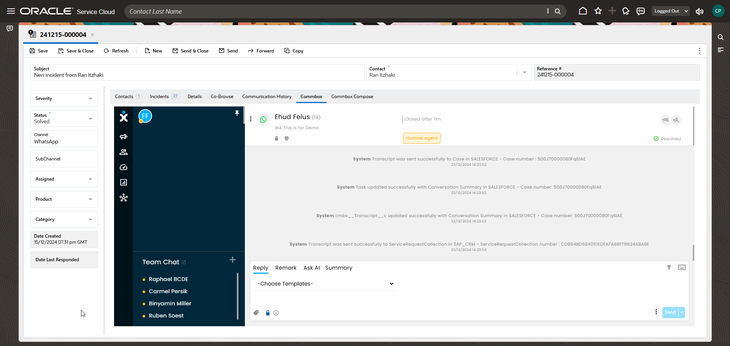Click the blue Send button in reply box

[x=670, y=312]
